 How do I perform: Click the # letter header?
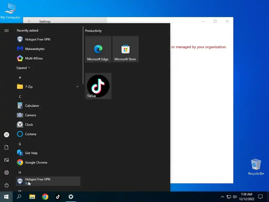coord(20,78)
